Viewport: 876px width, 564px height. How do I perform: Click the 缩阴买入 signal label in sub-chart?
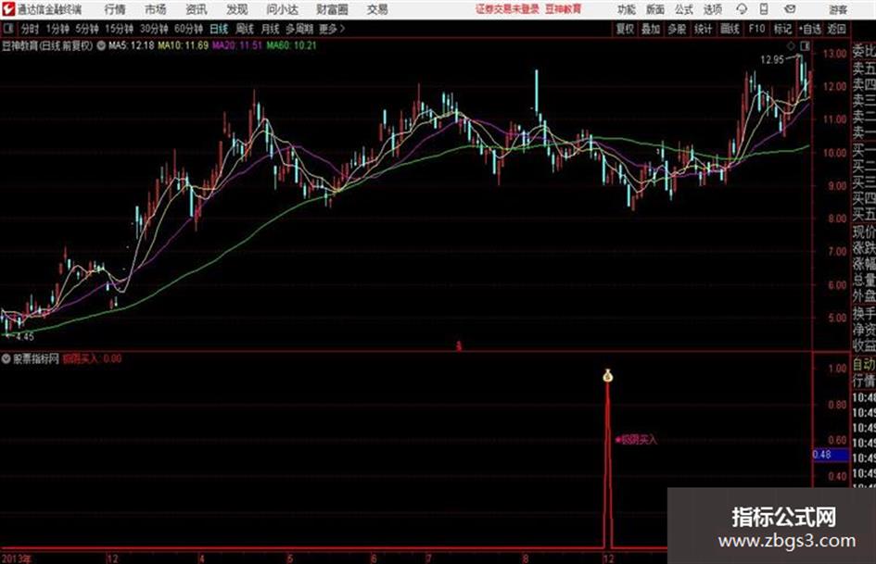click(636, 440)
